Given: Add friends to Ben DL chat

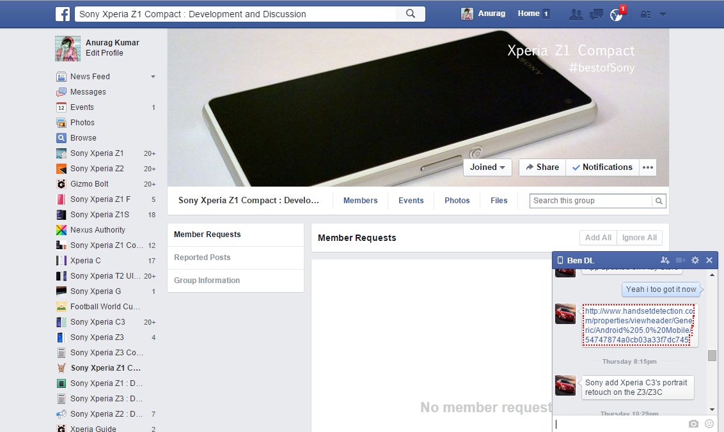Looking at the screenshot, I should point(665,260).
